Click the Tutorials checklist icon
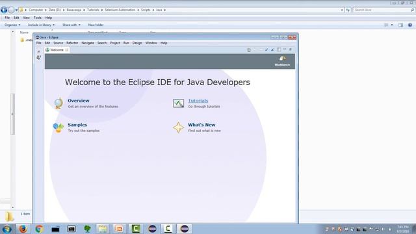The width and height of the screenshot is (416, 234). pyautogui.click(x=178, y=103)
